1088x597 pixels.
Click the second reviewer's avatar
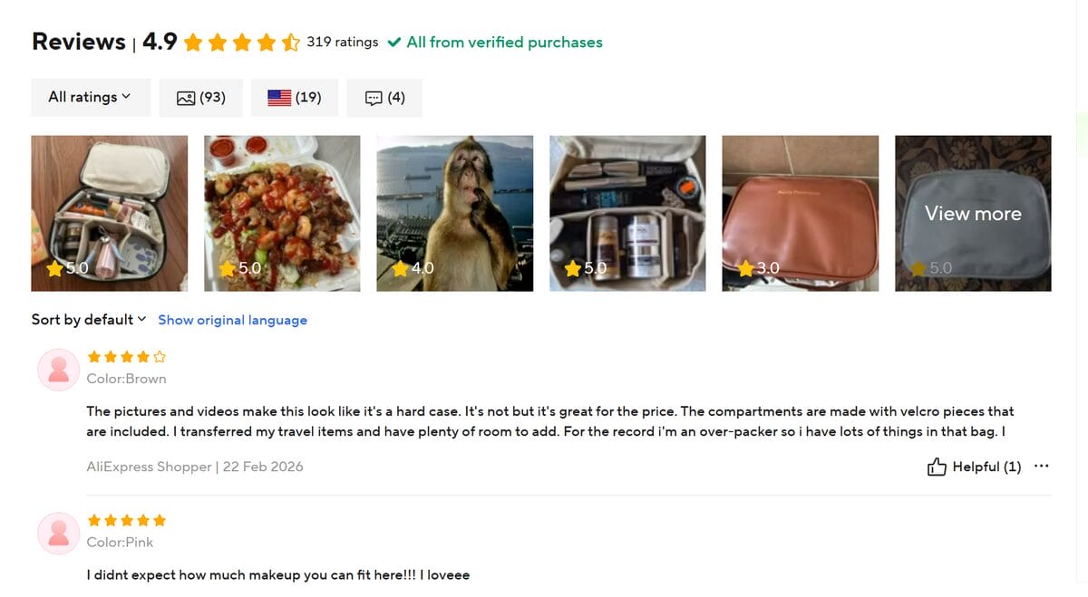[58, 533]
